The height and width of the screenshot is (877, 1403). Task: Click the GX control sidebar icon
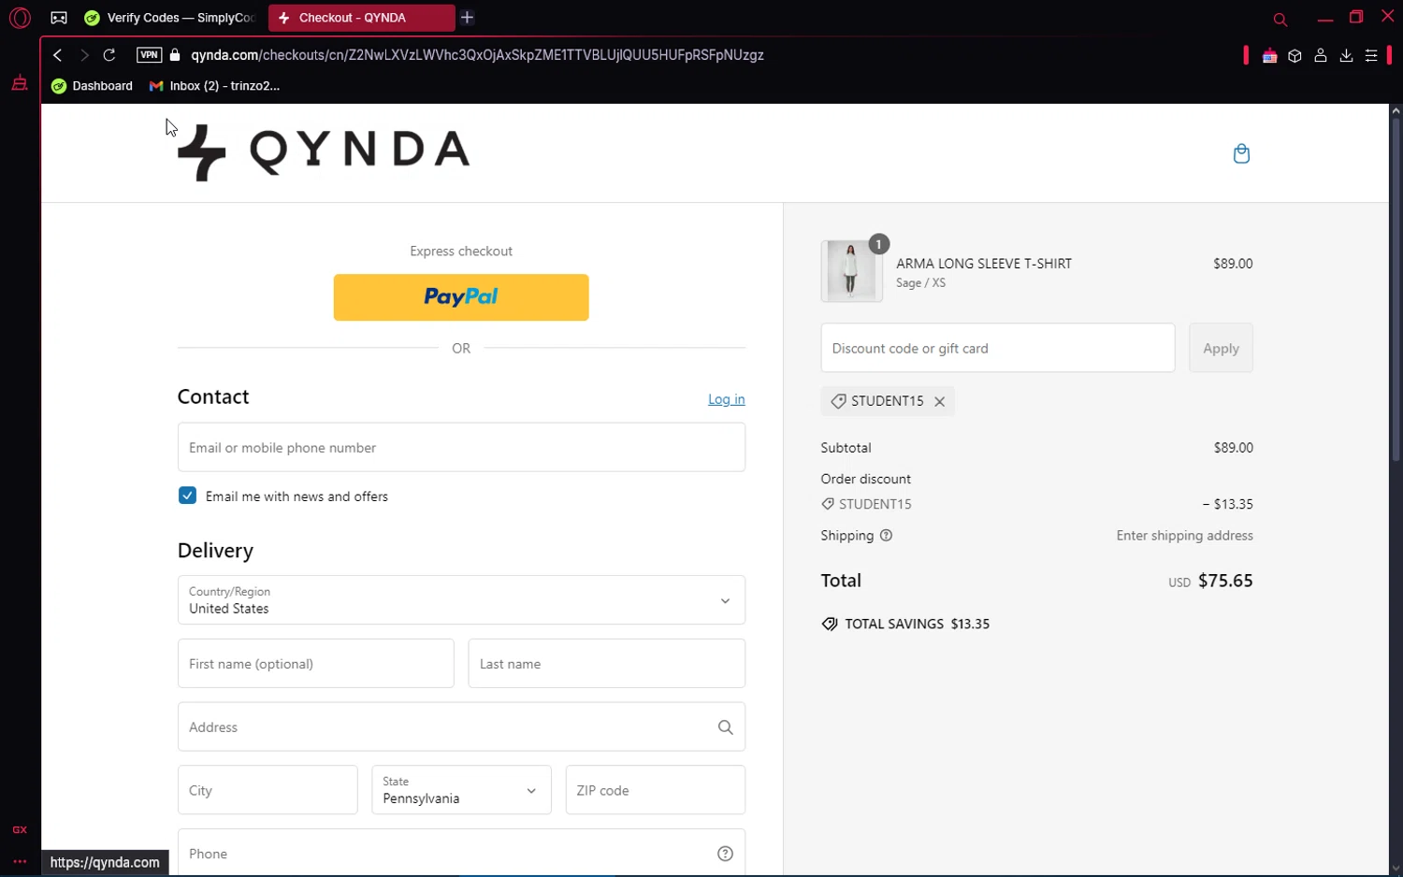20,829
